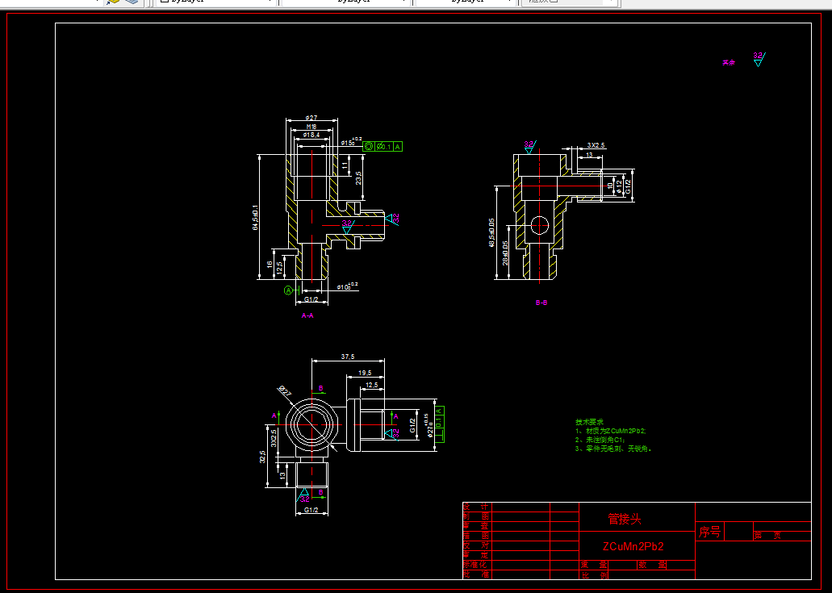The width and height of the screenshot is (832, 593).
Task: Select the 37.5 length dimension
Action: 348,357
